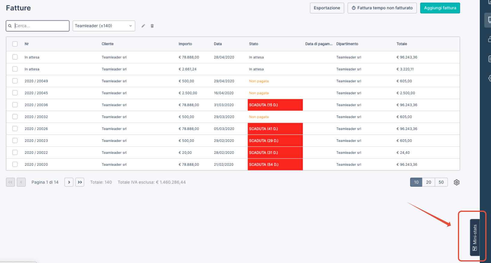This screenshot has width=491, height=263.
Task: Open invoice 2020 / 20036
Action: click(x=36, y=105)
